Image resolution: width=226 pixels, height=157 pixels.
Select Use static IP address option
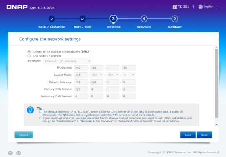29,56
